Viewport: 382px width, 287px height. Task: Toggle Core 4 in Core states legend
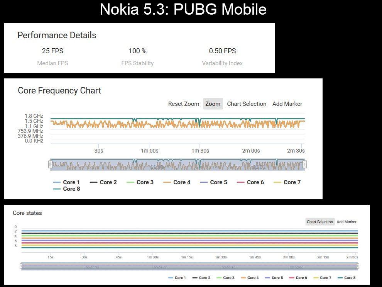click(250, 278)
